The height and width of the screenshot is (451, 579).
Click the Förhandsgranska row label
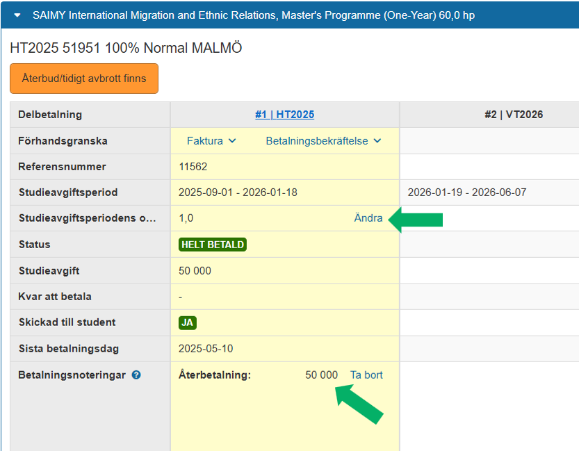(63, 141)
